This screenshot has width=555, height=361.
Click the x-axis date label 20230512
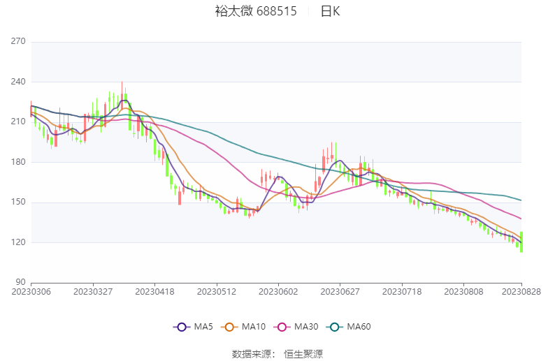pyautogui.click(x=216, y=292)
